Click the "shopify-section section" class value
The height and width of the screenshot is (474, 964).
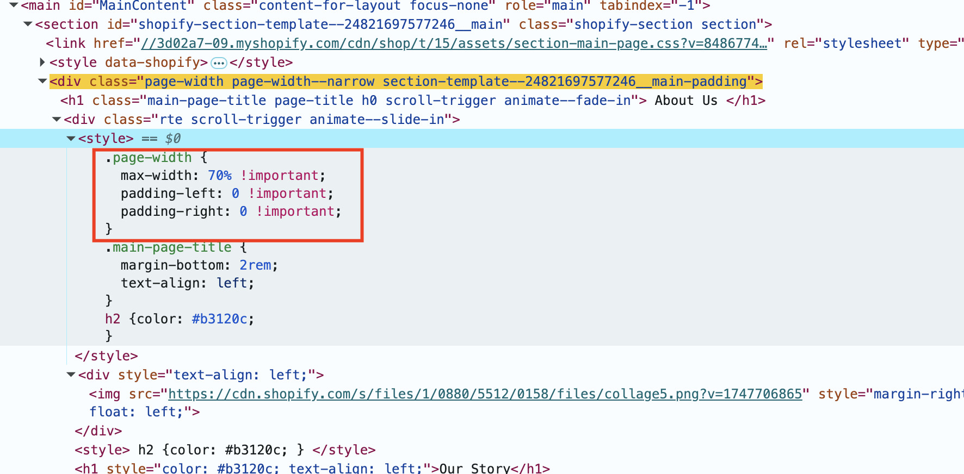669,24
